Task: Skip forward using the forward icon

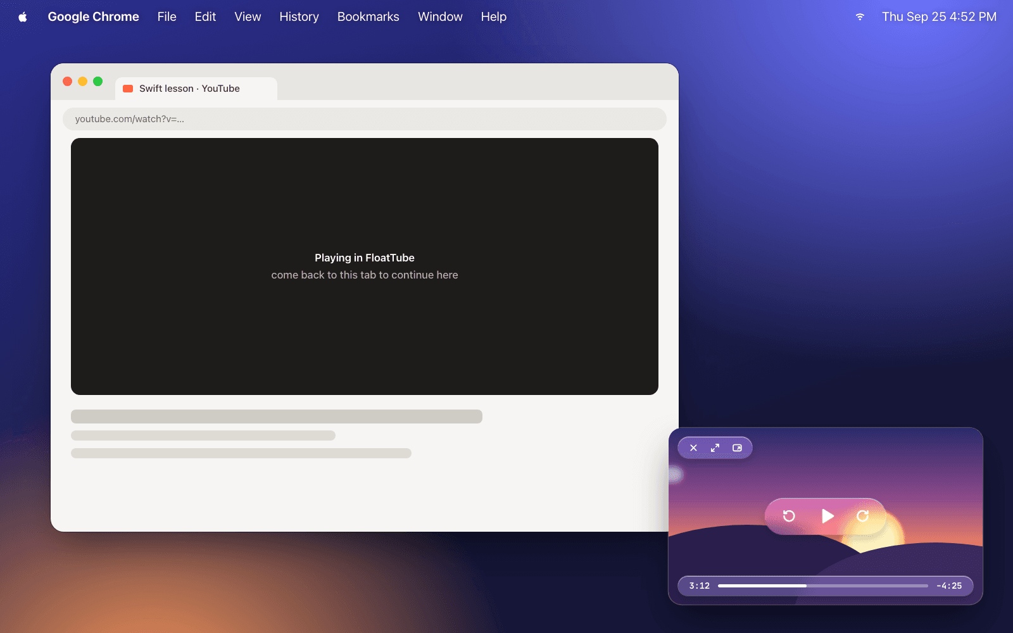Action: pos(862,516)
